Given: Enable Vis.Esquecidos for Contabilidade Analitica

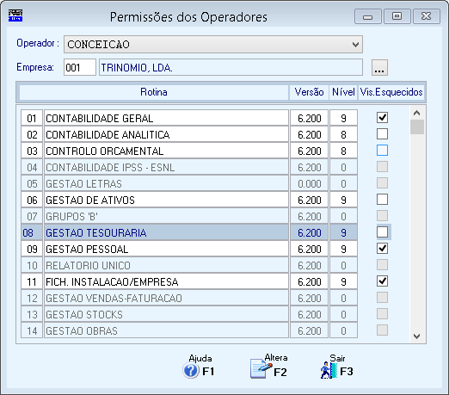Looking at the screenshot, I should tap(382, 134).
